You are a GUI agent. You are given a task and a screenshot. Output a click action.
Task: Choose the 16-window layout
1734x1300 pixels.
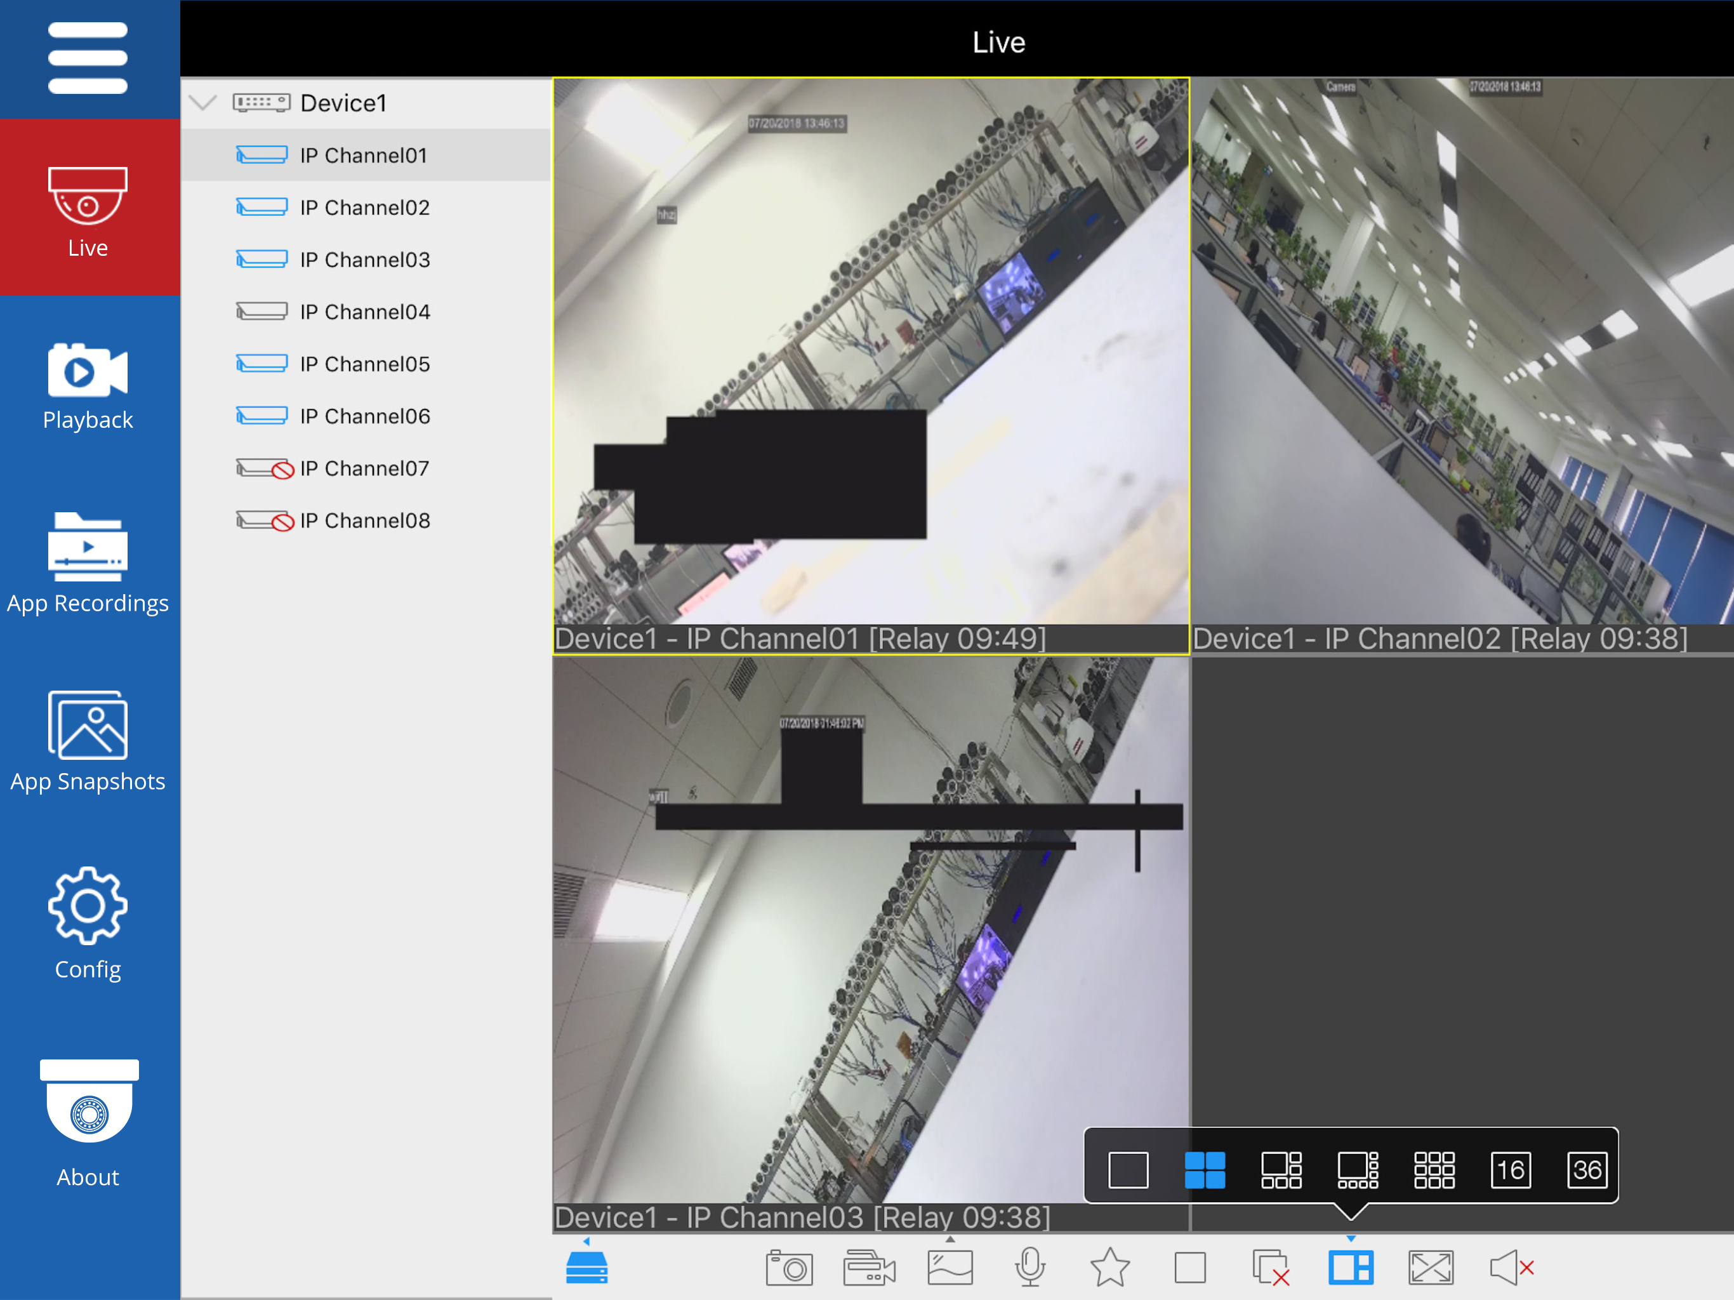point(1510,1170)
